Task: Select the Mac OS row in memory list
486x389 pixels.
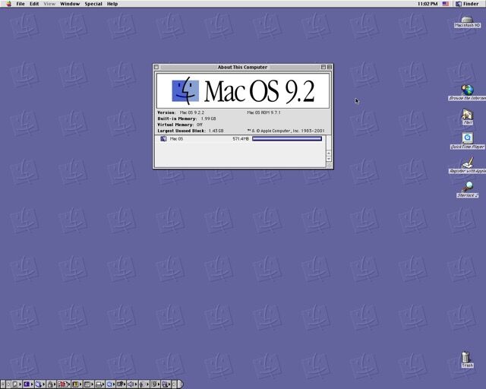Action: point(240,139)
